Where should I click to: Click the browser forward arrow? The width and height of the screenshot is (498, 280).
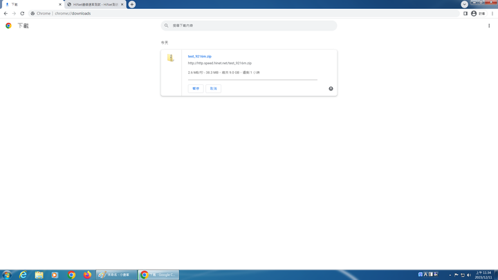coord(14,13)
